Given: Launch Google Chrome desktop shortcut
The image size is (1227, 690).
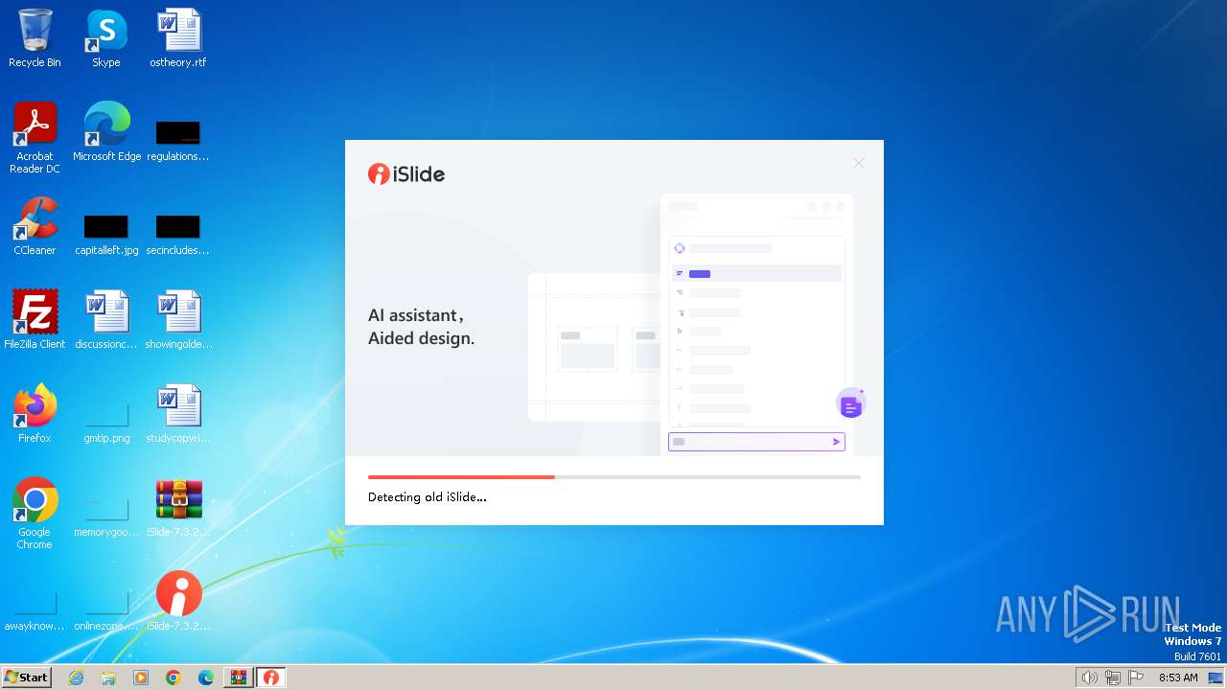Looking at the screenshot, I should (x=35, y=514).
